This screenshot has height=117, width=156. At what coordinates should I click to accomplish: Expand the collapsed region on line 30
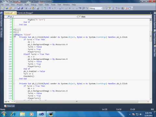[x=14, y=32]
